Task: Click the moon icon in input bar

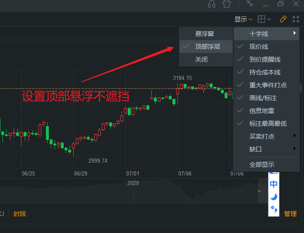Action: point(274,197)
